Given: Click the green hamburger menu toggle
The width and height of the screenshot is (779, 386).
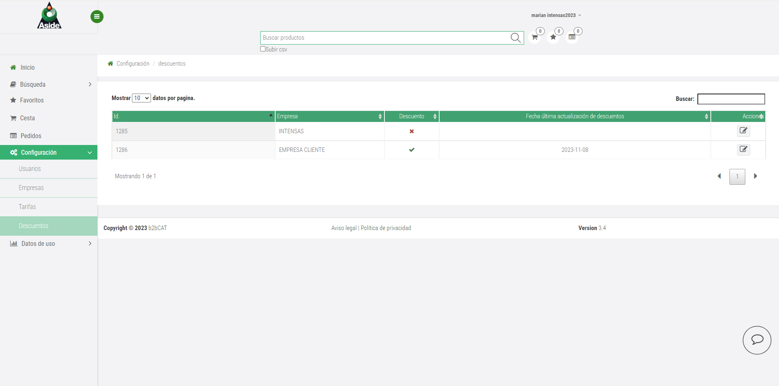Looking at the screenshot, I should 97,17.
